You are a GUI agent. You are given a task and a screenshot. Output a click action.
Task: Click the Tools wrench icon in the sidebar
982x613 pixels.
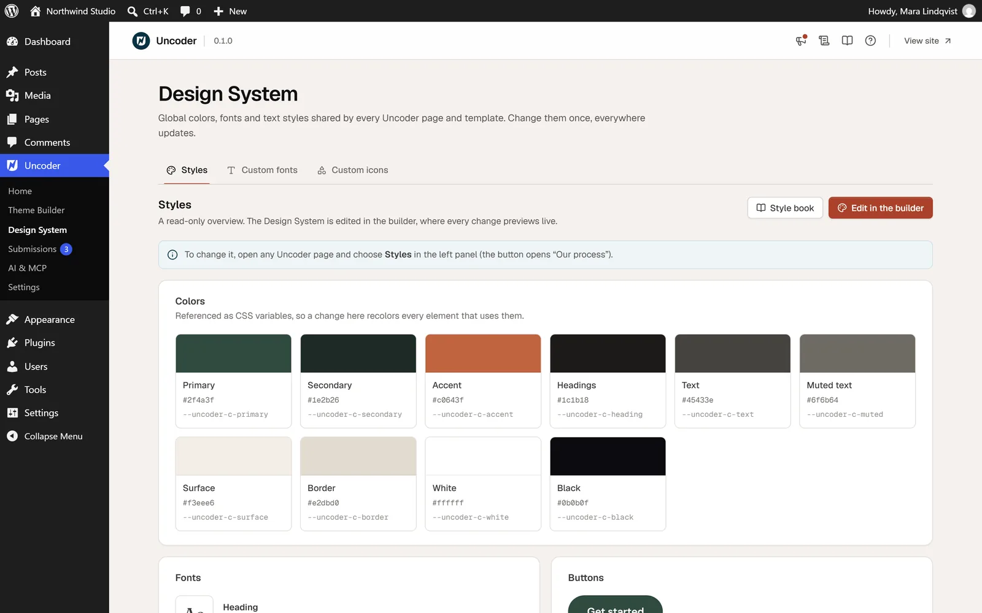[12, 390]
